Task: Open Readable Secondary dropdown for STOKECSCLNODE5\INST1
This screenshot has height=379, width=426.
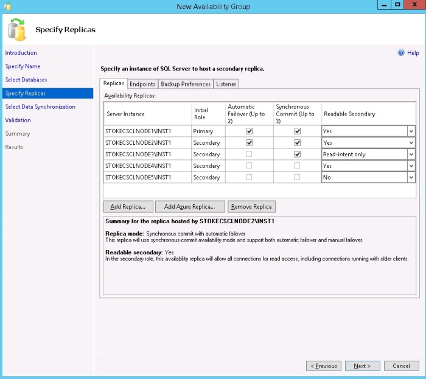Action: point(411,177)
